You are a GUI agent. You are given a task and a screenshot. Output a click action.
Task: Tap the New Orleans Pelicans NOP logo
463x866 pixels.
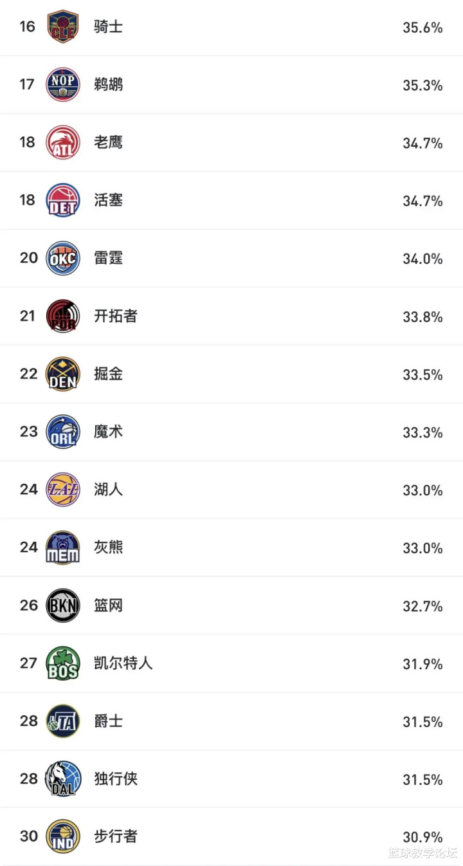tap(63, 84)
